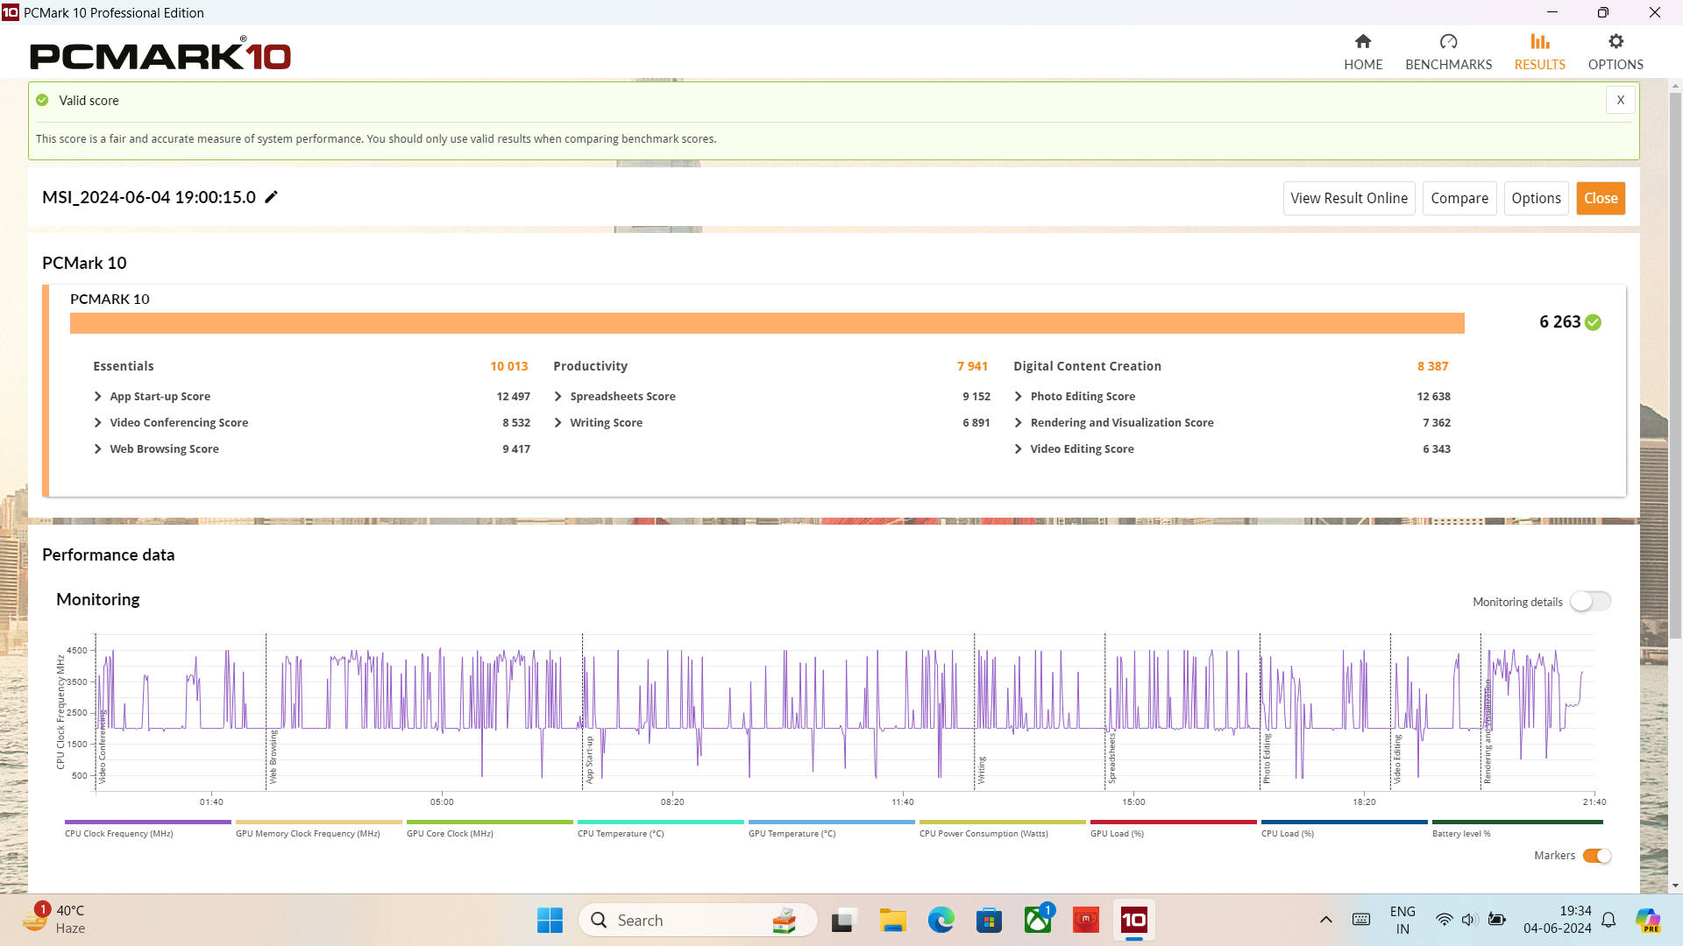This screenshot has width=1683, height=946.
Task: Click the Valid score green check icon
Action: (x=42, y=100)
